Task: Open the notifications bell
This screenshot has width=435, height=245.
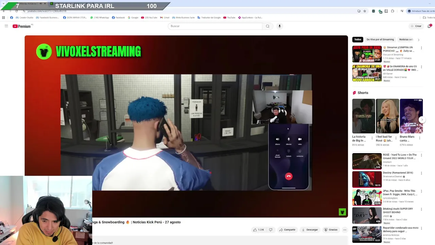Action: 429,26
